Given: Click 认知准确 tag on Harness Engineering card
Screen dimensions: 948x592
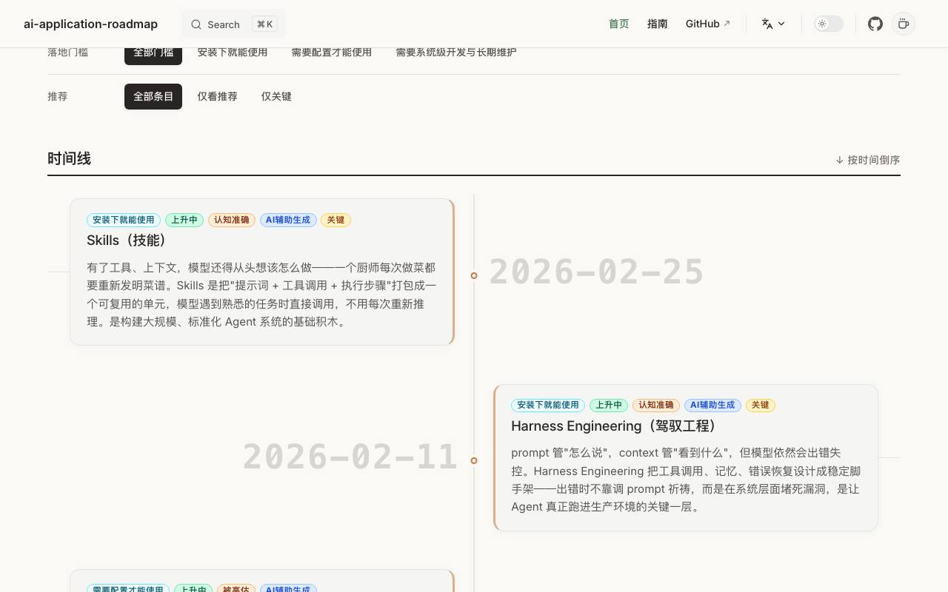Looking at the screenshot, I should 656,405.
